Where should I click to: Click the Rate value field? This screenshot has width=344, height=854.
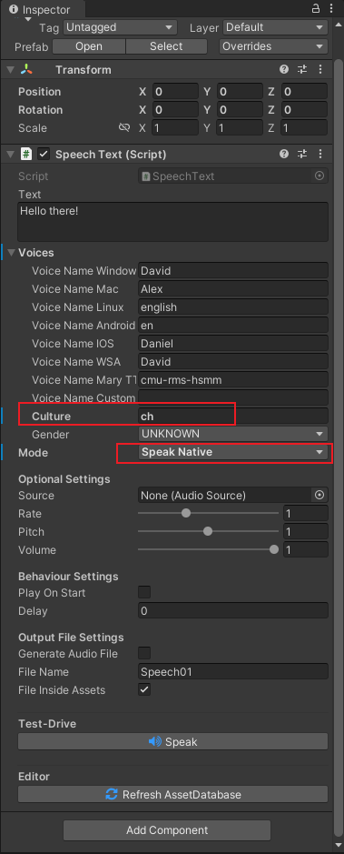pyautogui.click(x=306, y=513)
